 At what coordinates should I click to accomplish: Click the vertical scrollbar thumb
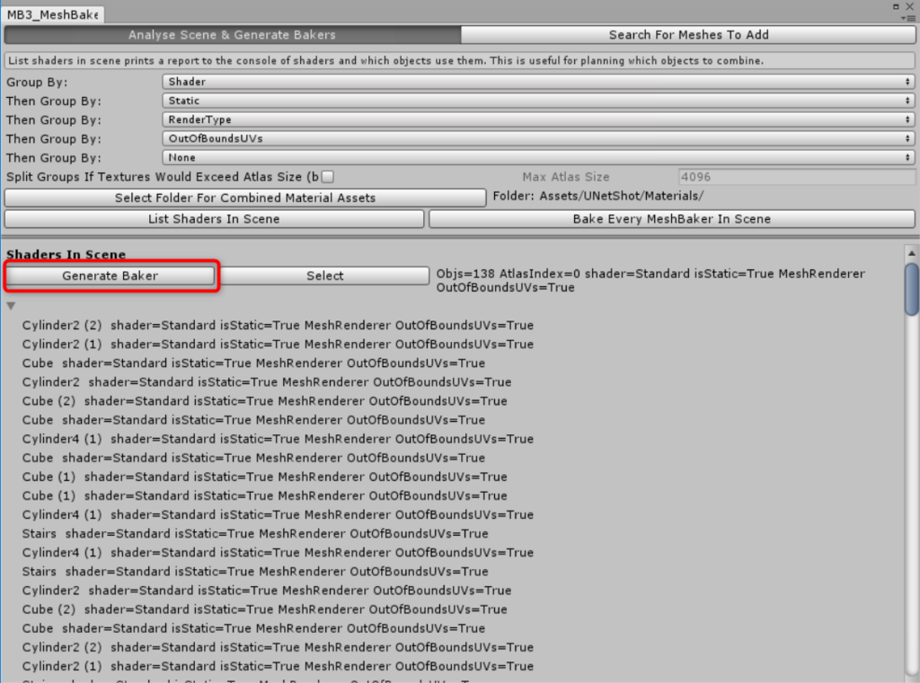[x=912, y=290]
